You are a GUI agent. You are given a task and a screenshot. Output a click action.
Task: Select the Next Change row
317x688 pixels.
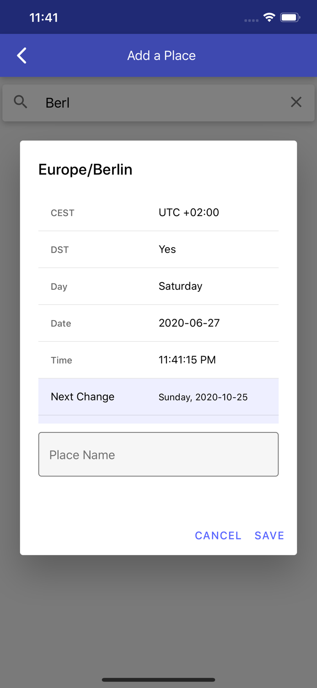158,397
